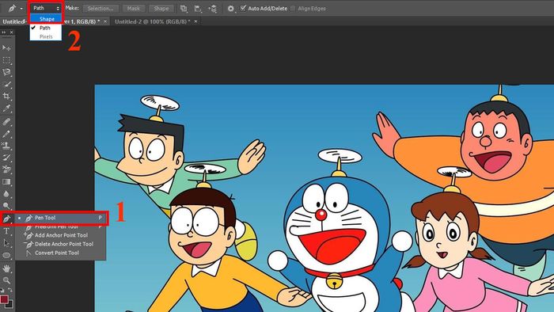The image size is (554, 312).
Task: Select the Eraser tool
Action: tap(6, 169)
